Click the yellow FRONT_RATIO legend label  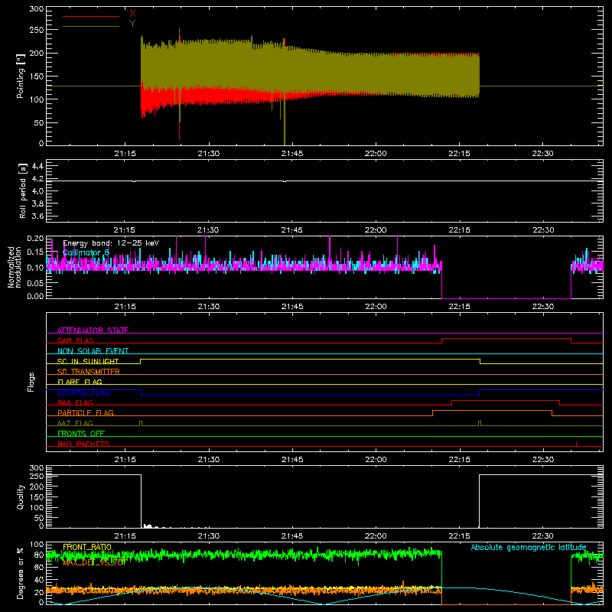87,547
